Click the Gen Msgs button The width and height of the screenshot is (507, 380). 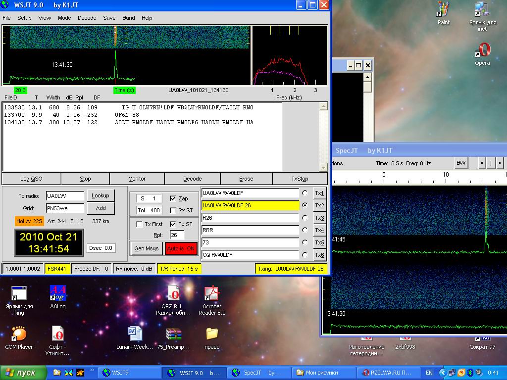point(147,248)
